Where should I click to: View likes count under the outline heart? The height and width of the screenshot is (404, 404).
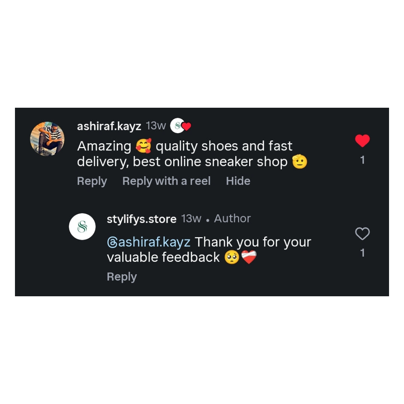(362, 253)
